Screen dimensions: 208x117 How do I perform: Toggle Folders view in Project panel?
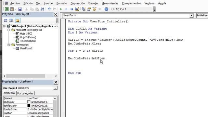[x=18, y=20]
